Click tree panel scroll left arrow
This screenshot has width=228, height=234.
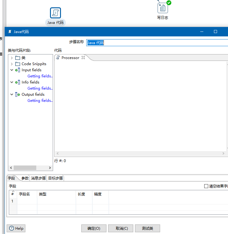pos(11,168)
